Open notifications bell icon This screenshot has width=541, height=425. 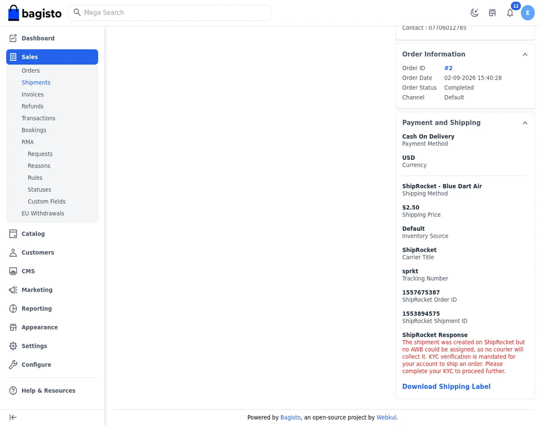(x=510, y=13)
